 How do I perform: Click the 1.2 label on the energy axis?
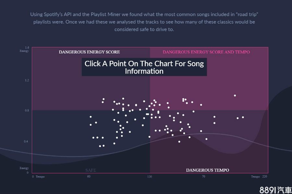(x=27, y=80)
